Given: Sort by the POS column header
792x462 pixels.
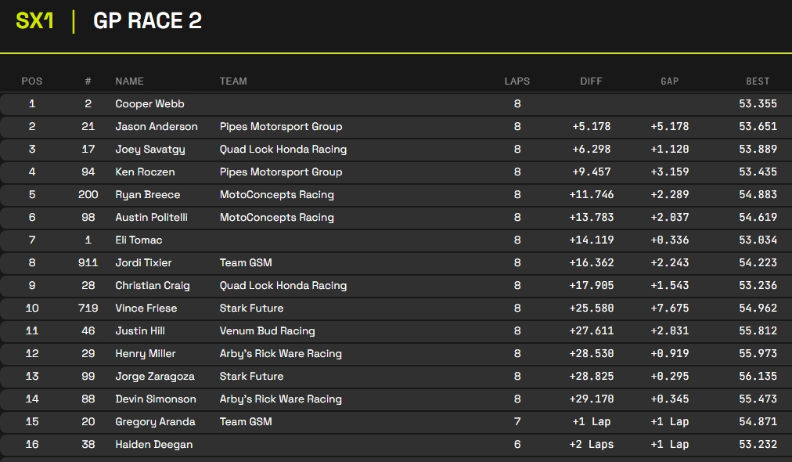Looking at the screenshot, I should [x=32, y=81].
